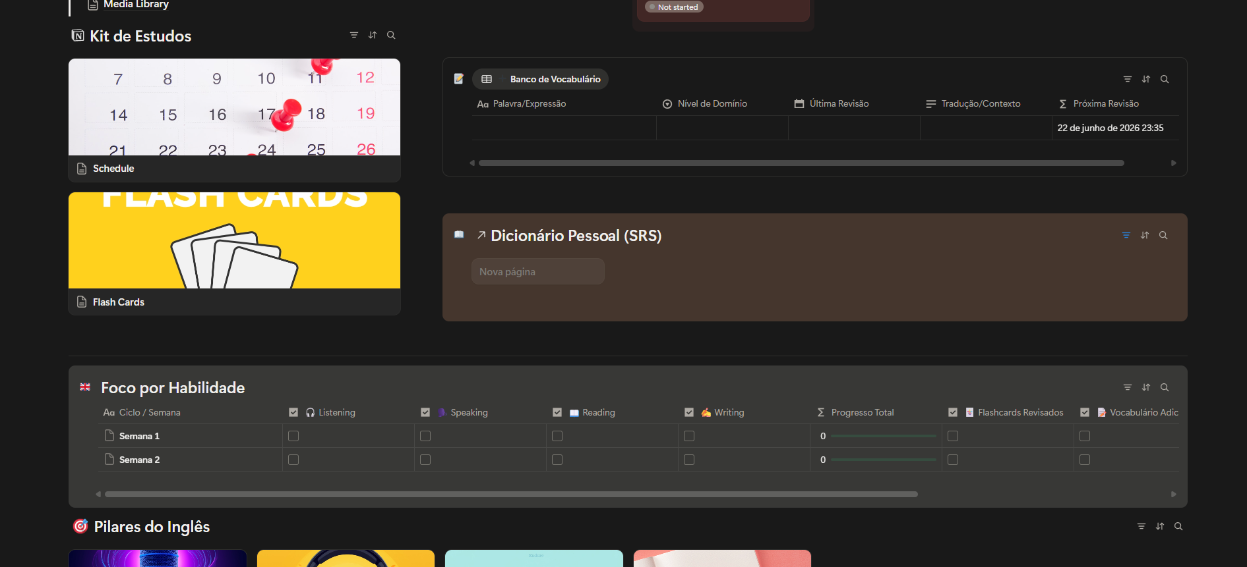Search within Banco de Vocabulário
Image resolution: width=1247 pixels, height=567 pixels.
[x=1165, y=79]
